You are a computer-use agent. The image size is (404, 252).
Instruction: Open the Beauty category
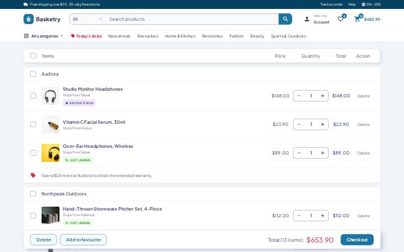[257, 36]
